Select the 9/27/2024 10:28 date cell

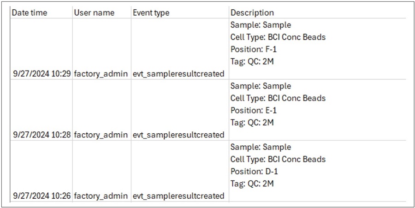coord(42,135)
